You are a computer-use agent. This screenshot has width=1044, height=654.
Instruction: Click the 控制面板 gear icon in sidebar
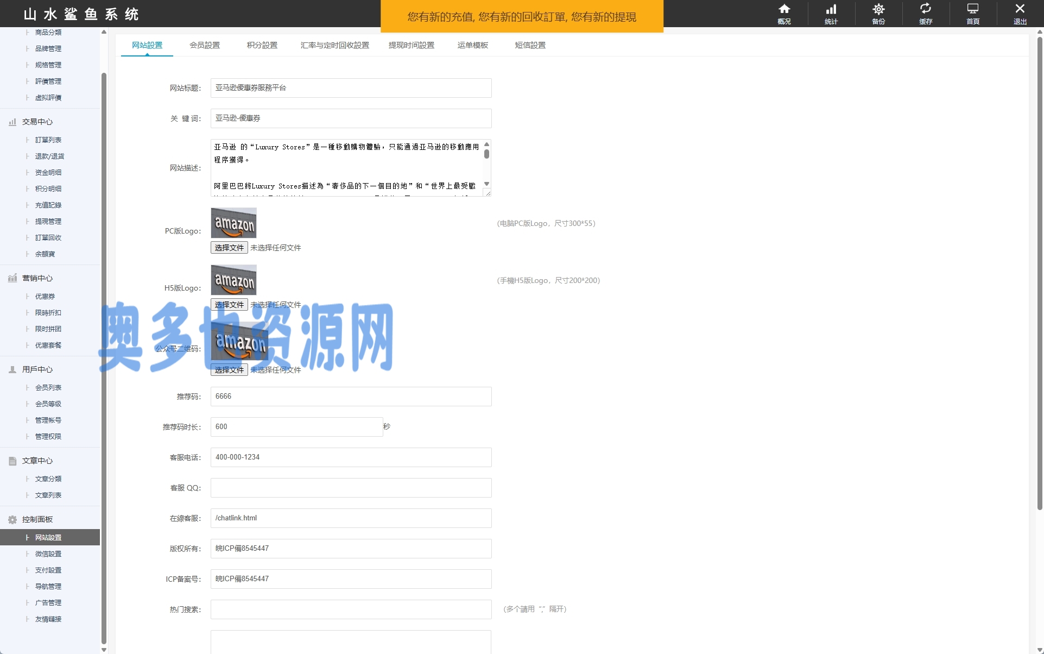(x=12, y=520)
